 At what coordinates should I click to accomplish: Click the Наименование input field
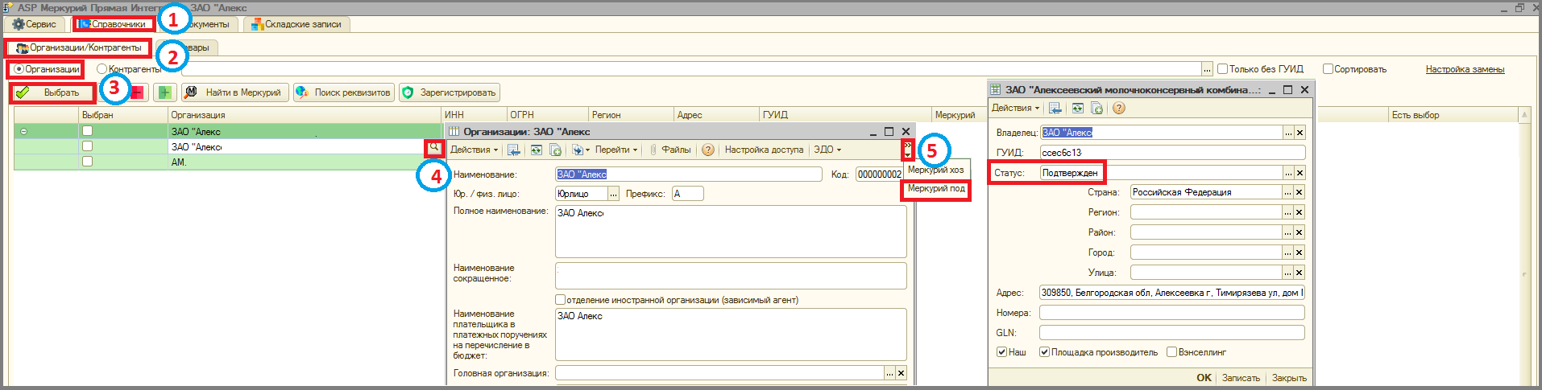pos(688,174)
